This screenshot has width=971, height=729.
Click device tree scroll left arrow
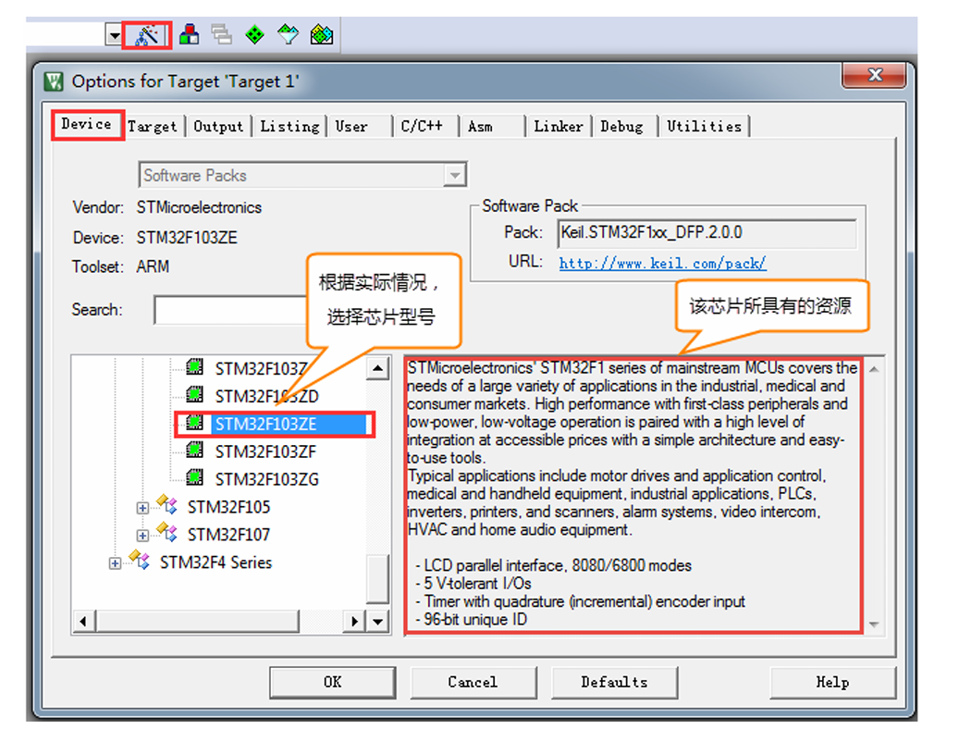click(83, 621)
